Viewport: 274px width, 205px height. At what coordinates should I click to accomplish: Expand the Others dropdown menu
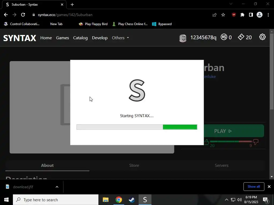(120, 38)
